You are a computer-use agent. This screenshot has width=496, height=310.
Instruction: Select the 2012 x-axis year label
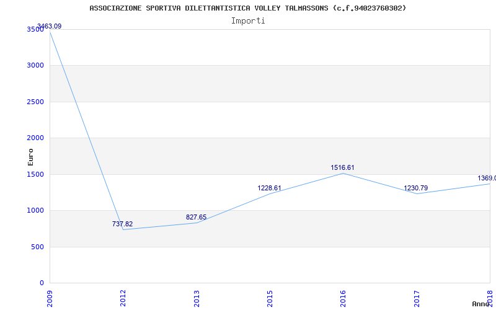click(x=123, y=298)
